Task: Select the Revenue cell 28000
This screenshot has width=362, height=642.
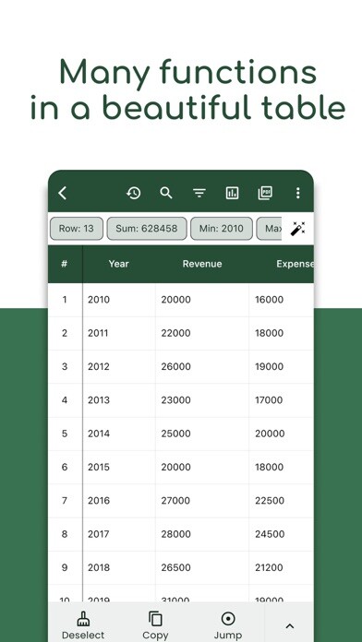Action: tap(202, 534)
